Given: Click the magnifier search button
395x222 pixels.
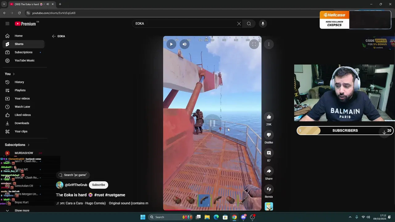Looking at the screenshot, I should coord(249,23).
